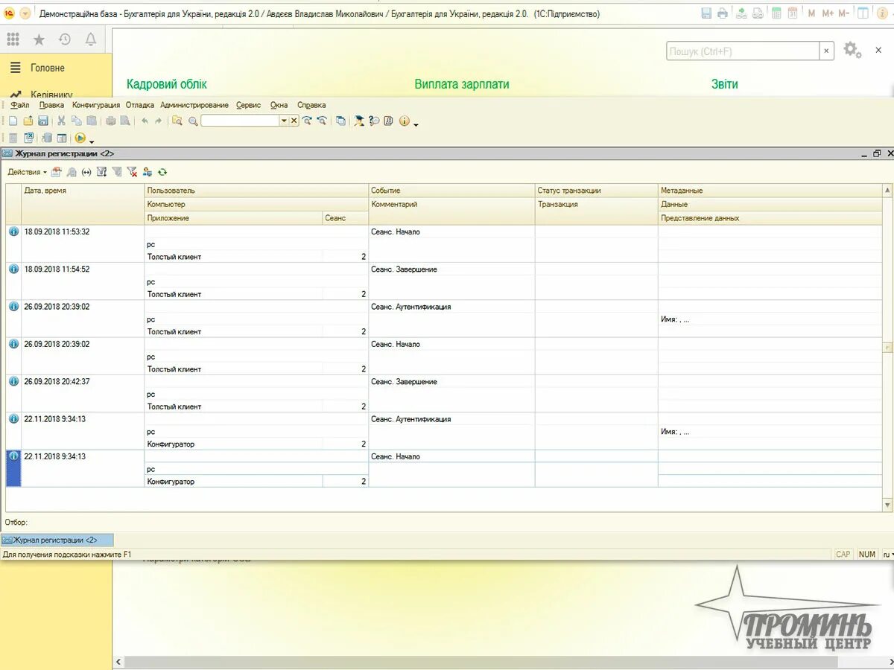Expand the arrow next to About info icon
This screenshot has width=894, height=670.
416,124
